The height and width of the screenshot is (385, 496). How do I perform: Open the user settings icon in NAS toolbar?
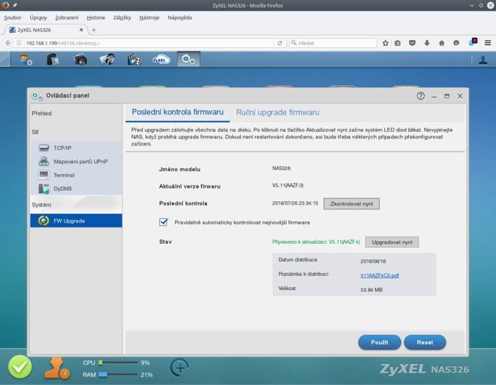pyautogui.click(x=25, y=59)
